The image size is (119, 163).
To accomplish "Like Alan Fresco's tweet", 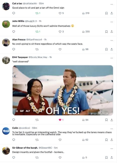I will click(x=60, y=49).
